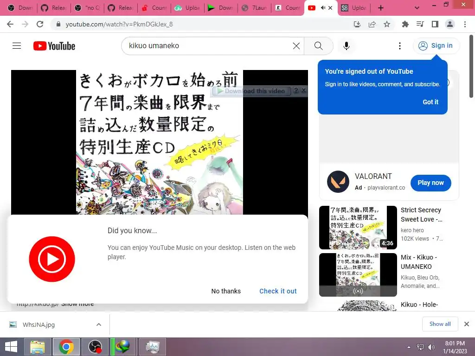Open OBS Studio from taskbar
Image resolution: width=475 pixels, height=356 pixels.
click(95, 347)
